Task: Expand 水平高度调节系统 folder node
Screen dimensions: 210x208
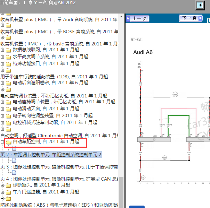Action: click(x=2, y=57)
